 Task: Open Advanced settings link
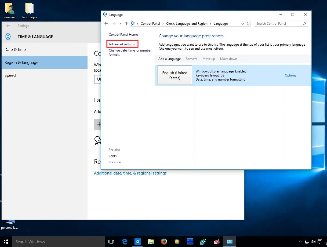click(122, 44)
